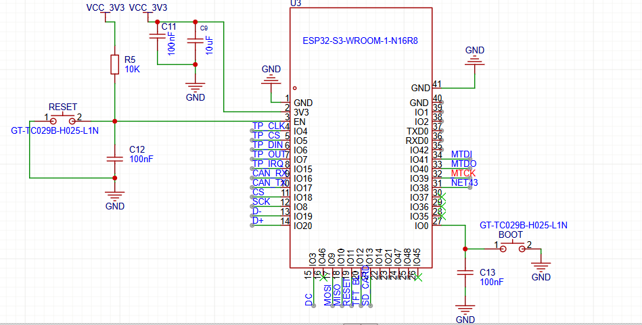This screenshot has width=642, height=325.
Task: Click the GND symbol wired to pin 1
Action: coord(271,79)
